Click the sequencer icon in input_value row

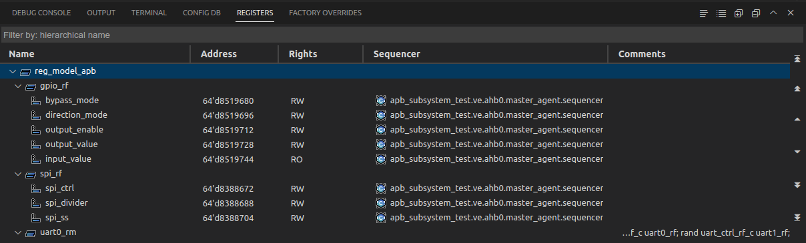[x=381, y=159]
